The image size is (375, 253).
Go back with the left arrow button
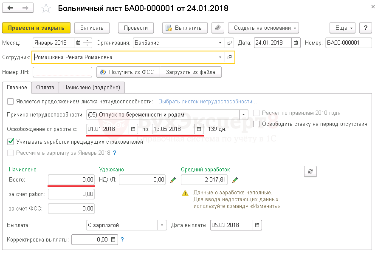(x=10, y=8)
